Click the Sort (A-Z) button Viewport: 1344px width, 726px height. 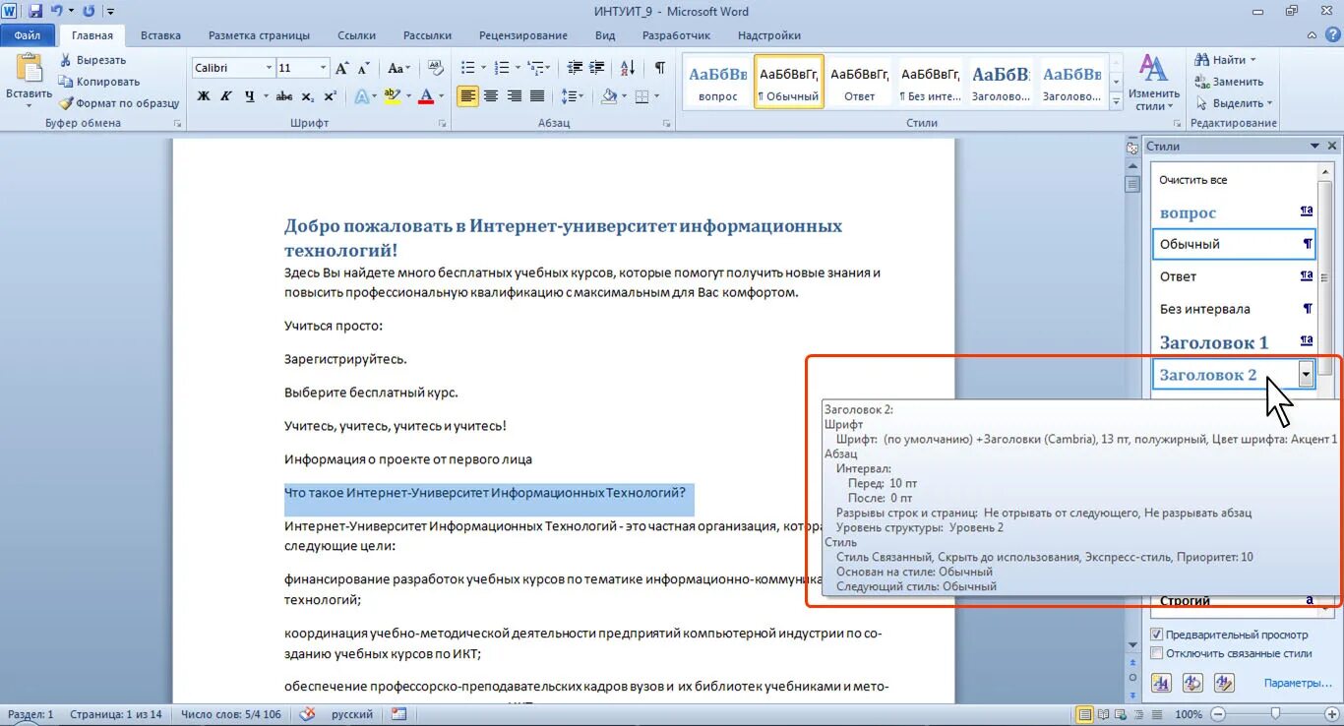tap(626, 68)
